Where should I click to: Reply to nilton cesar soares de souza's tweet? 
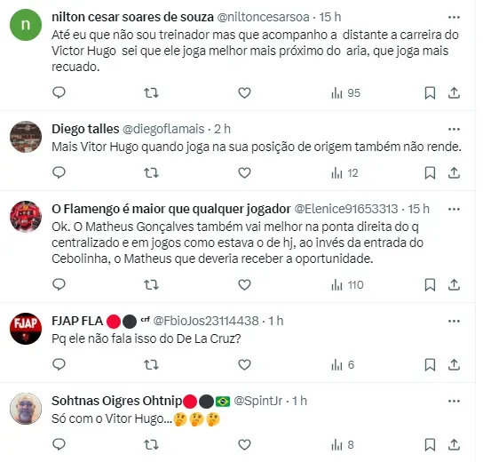59,92
